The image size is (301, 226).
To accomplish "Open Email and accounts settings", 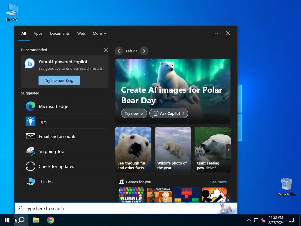I will tap(65, 137).
